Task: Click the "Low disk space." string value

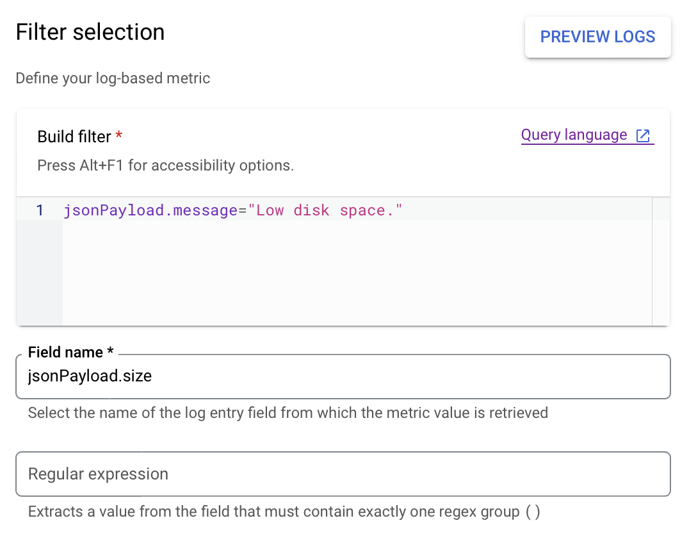Action: [x=325, y=210]
